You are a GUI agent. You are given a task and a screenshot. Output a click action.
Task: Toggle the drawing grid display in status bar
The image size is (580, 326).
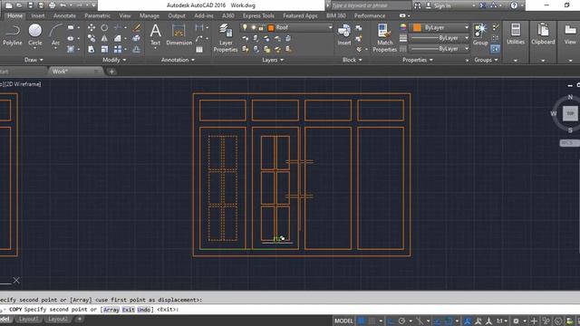(x=362, y=321)
